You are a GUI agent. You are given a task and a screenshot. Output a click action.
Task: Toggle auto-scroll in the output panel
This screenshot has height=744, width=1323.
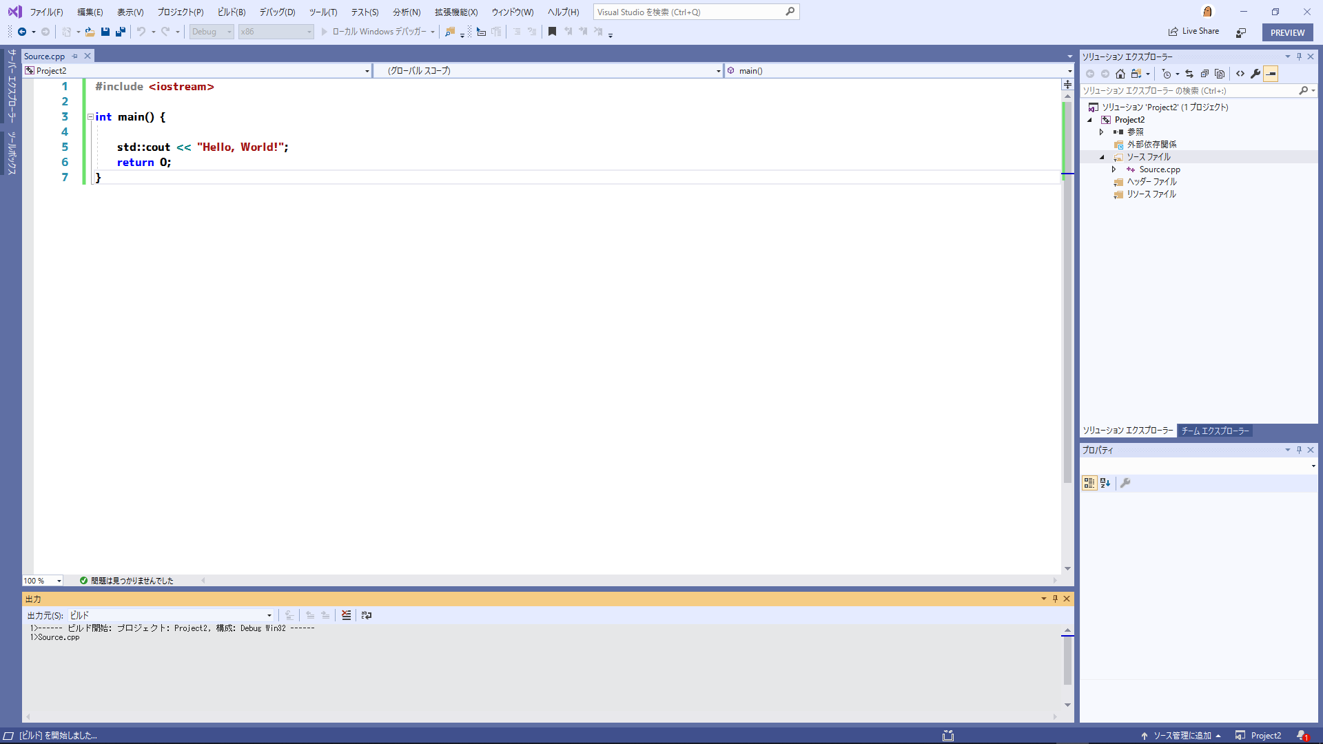(289, 615)
